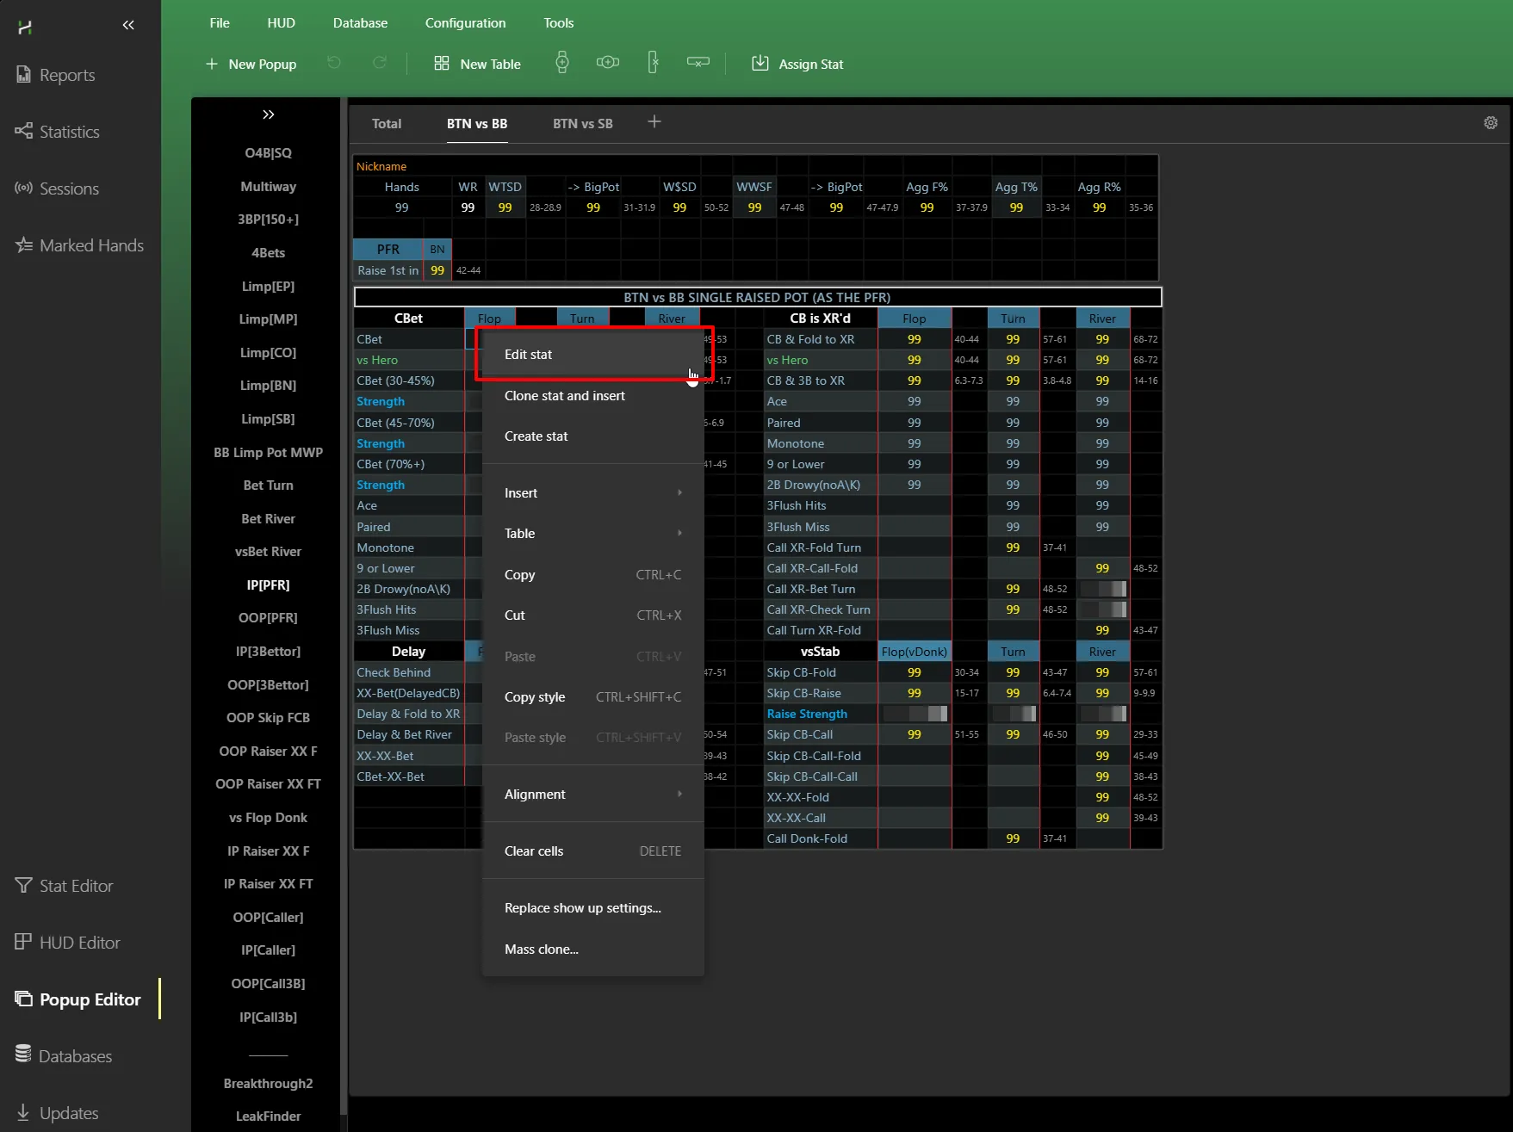The width and height of the screenshot is (1513, 1132).
Task: Click the Assign Stat download icon
Action: coord(760,64)
